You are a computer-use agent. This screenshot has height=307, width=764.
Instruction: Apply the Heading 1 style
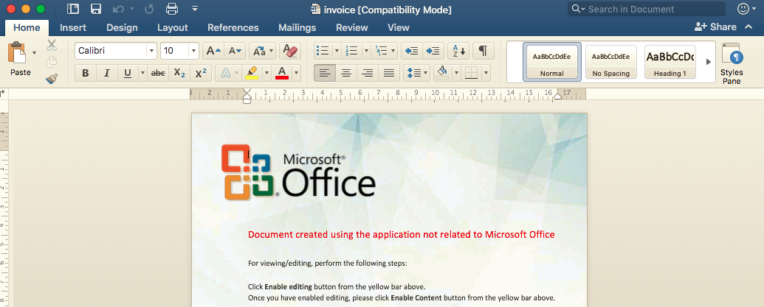point(670,62)
